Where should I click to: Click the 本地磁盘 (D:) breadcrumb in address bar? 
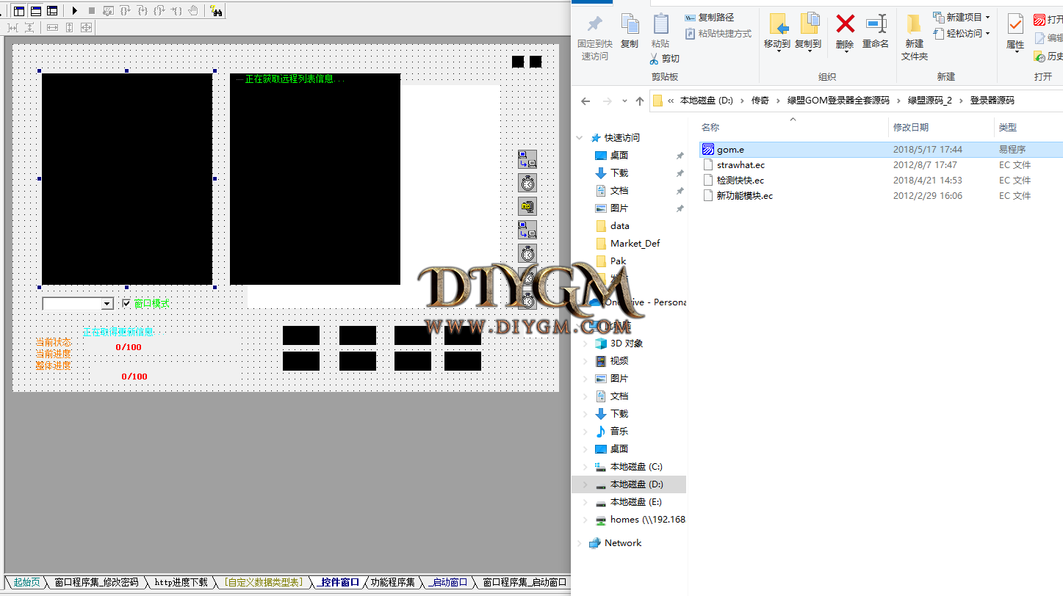coord(706,101)
